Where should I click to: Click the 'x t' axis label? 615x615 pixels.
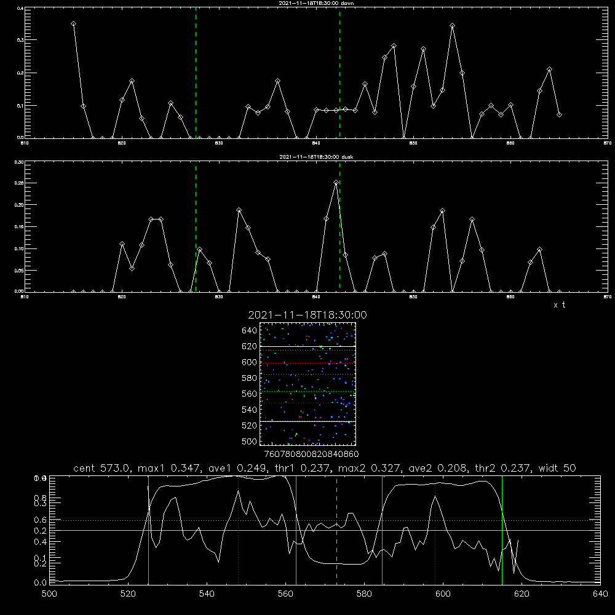[559, 305]
